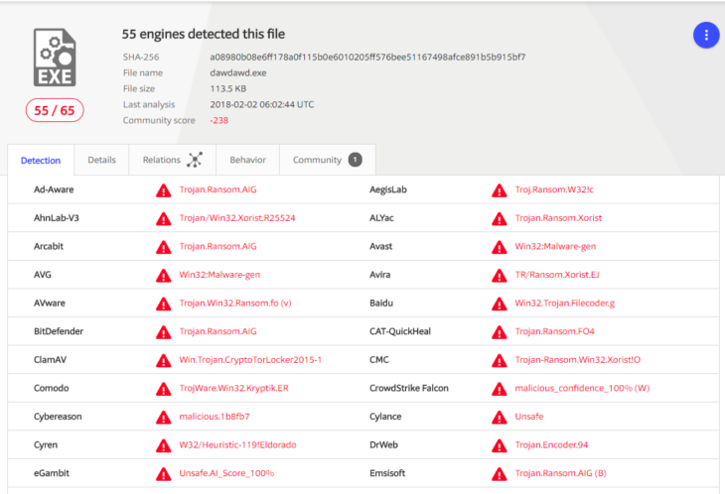Screen dimensions: 725x494
Task: Click the file name dawdawd.exe
Action: 238,73
